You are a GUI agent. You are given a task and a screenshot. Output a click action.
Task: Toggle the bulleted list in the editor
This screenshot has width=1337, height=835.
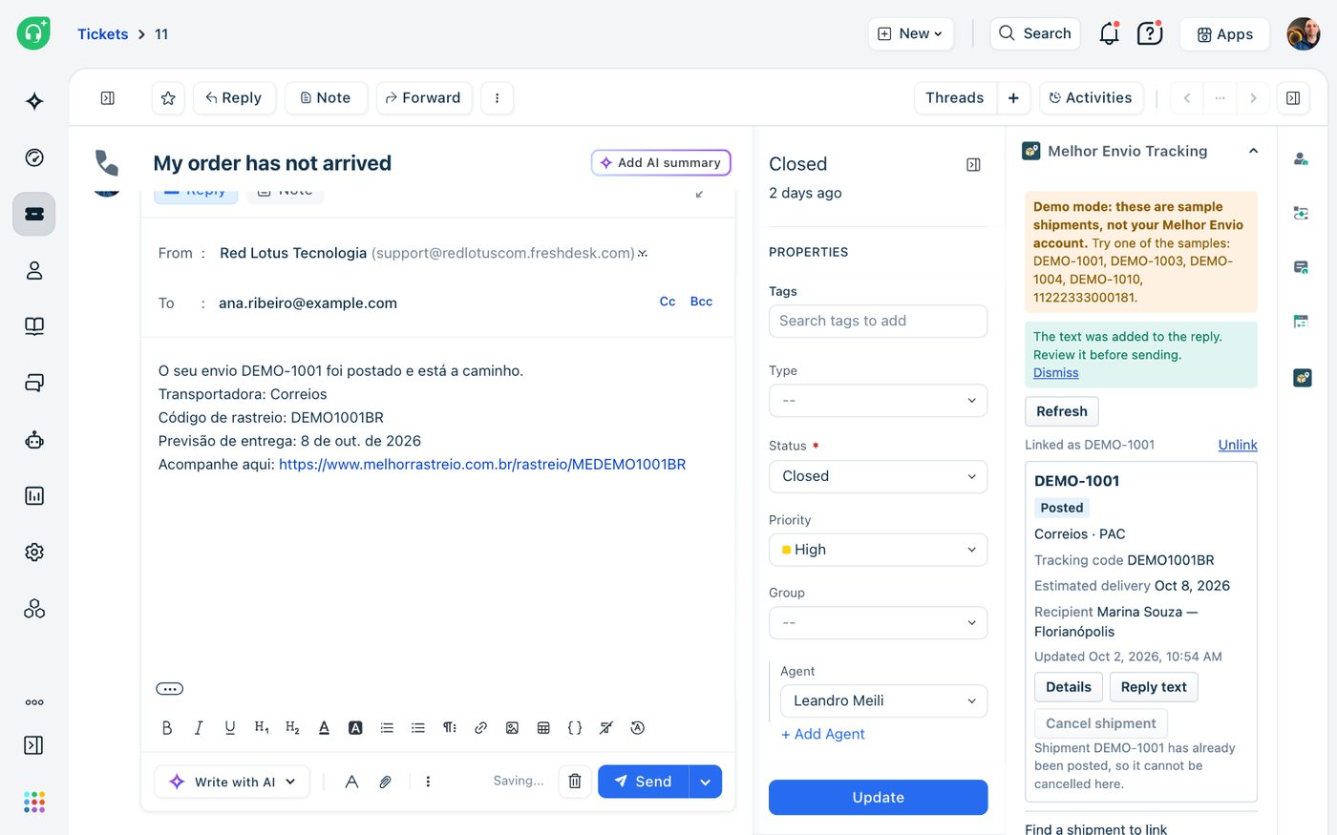pos(418,728)
